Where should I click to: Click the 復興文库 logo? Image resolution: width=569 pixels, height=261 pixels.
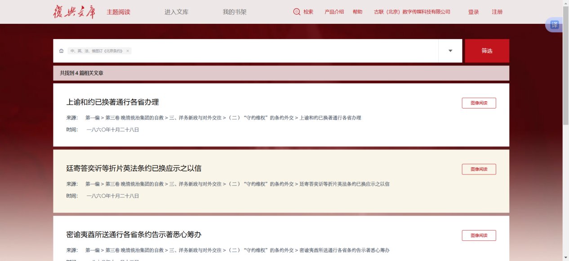(x=74, y=12)
